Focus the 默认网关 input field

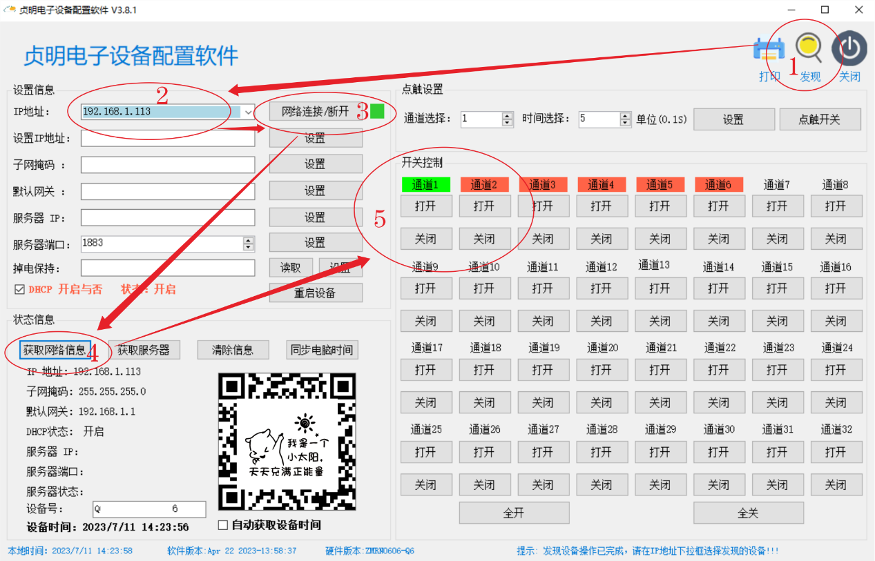[168, 191]
